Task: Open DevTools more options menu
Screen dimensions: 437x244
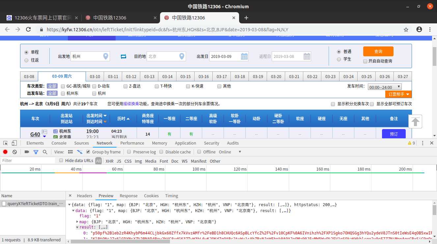Action: 423,143
